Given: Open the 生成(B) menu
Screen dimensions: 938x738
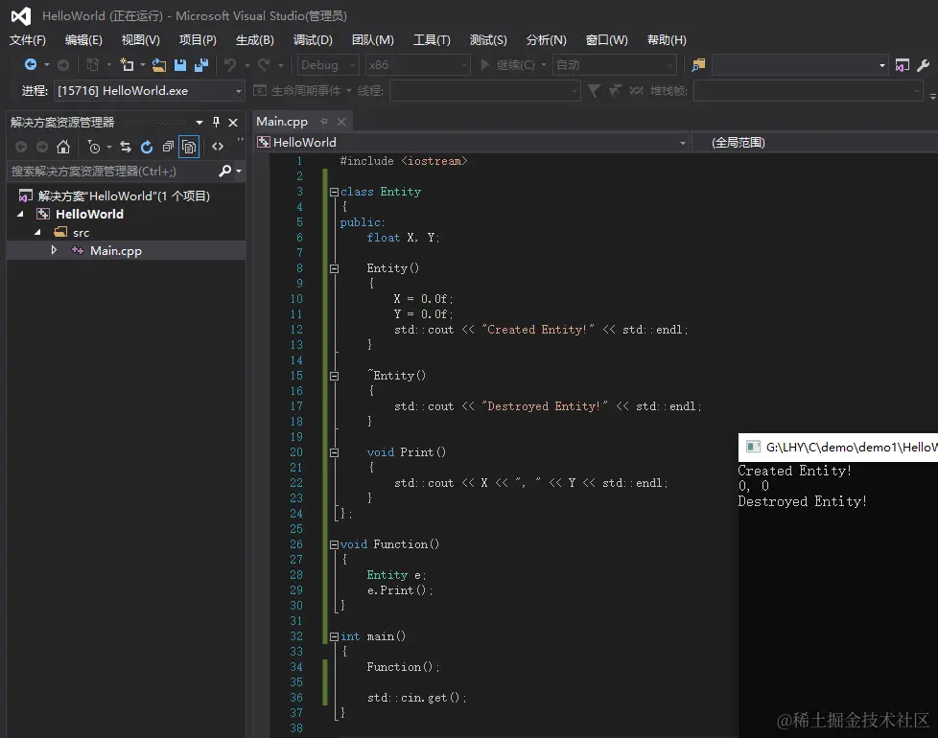Looking at the screenshot, I should [254, 39].
